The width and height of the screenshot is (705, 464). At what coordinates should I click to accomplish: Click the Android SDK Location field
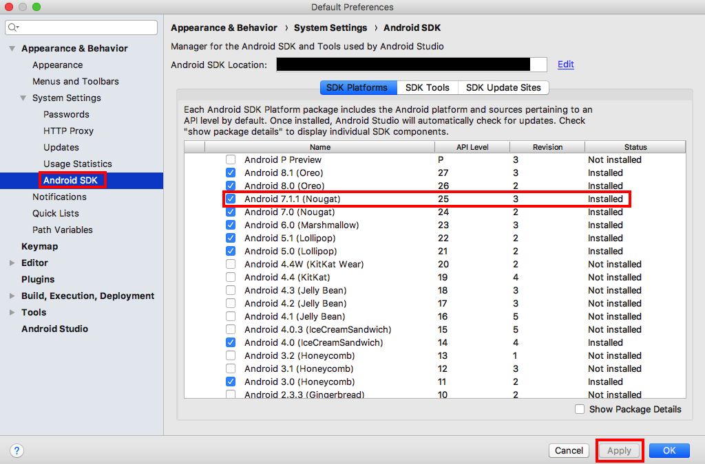(412, 65)
